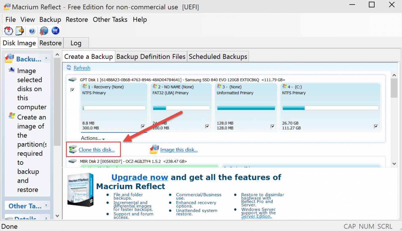Switch to the Disk Image tab

(19, 43)
